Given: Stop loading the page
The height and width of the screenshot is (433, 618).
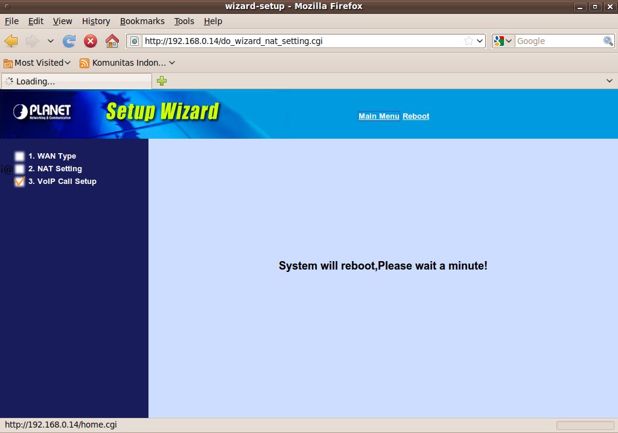Looking at the screenshot, I should point(91,41).
